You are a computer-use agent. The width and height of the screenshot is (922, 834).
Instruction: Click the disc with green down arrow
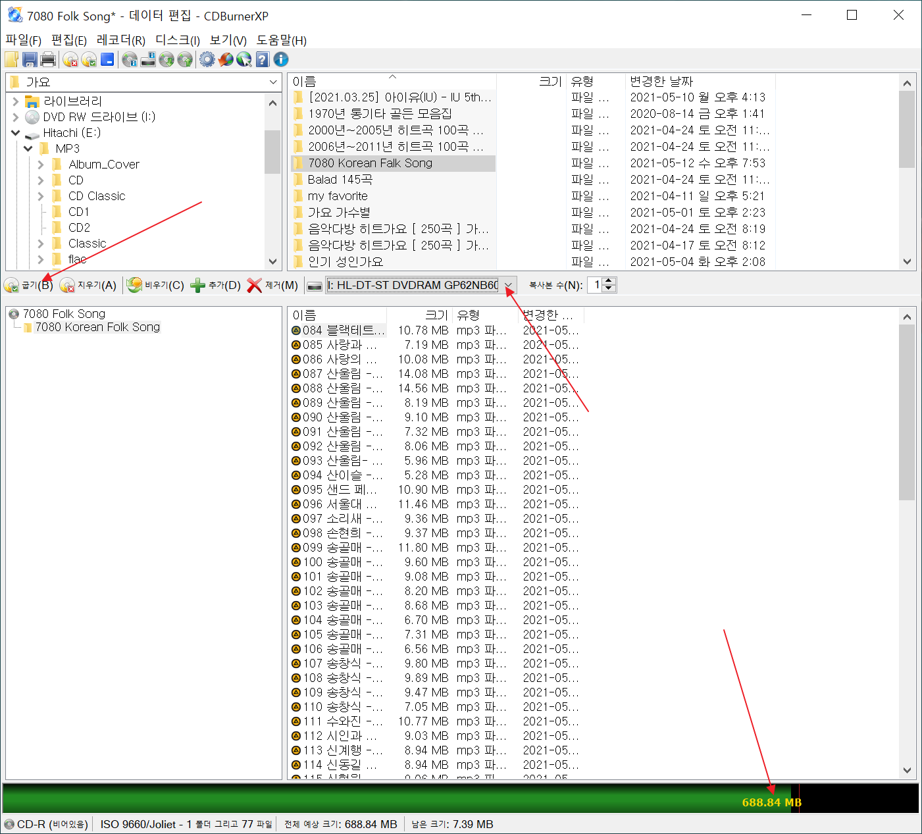[166, 60]
